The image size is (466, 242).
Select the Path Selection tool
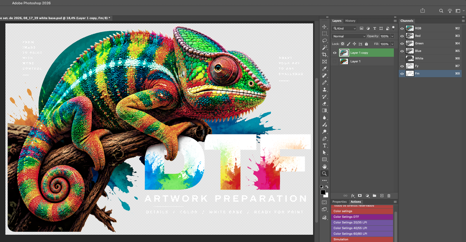click(324, 152)
